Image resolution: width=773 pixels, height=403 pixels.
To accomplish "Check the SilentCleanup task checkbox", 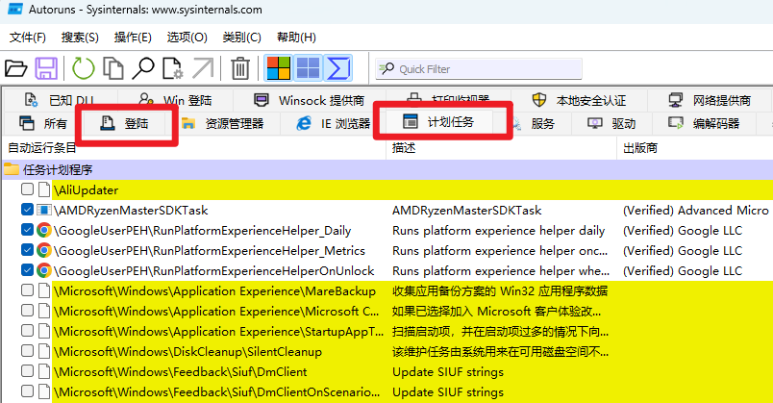I will 27,351.
